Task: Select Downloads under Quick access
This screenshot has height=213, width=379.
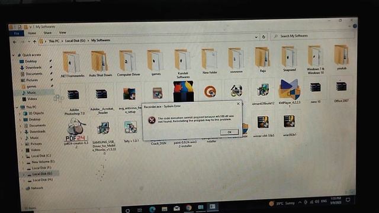Action: click(x=33, y=67)
